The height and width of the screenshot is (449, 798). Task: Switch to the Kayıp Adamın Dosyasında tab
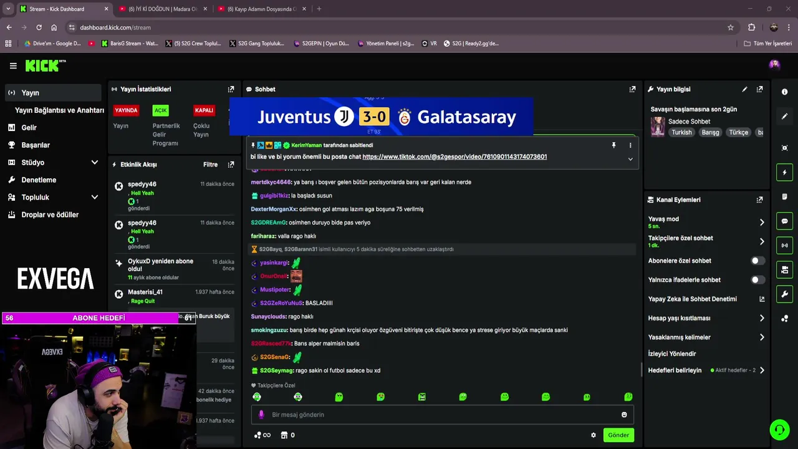click(261, 9)
